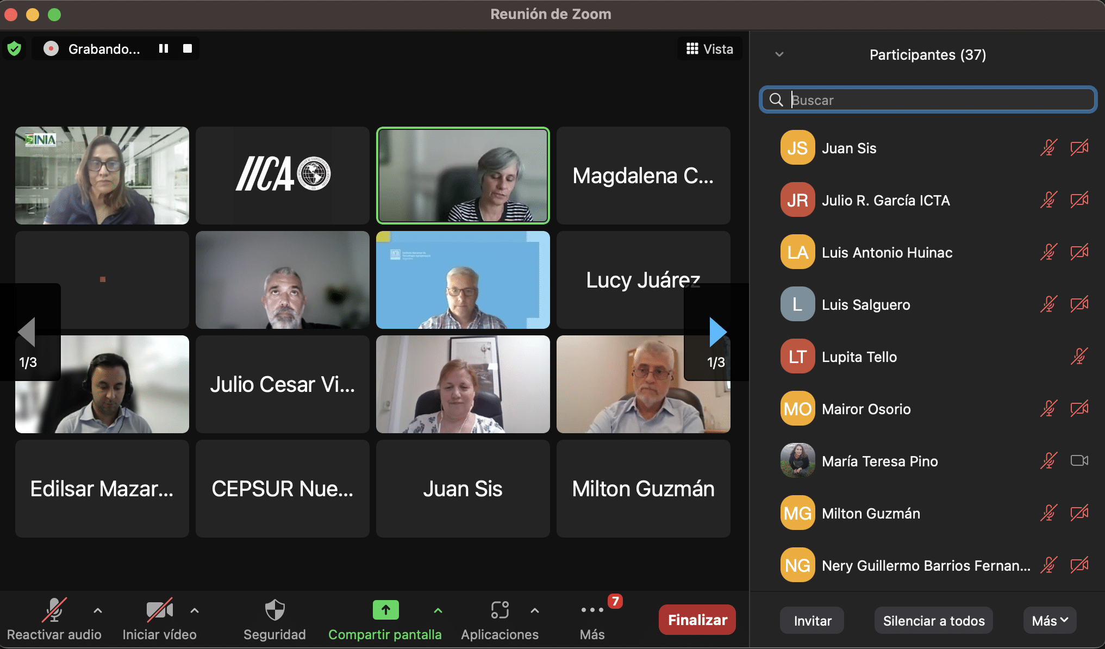Open the Más dropdown in participants panel
1105x649 pixels.
point(1050,620)
